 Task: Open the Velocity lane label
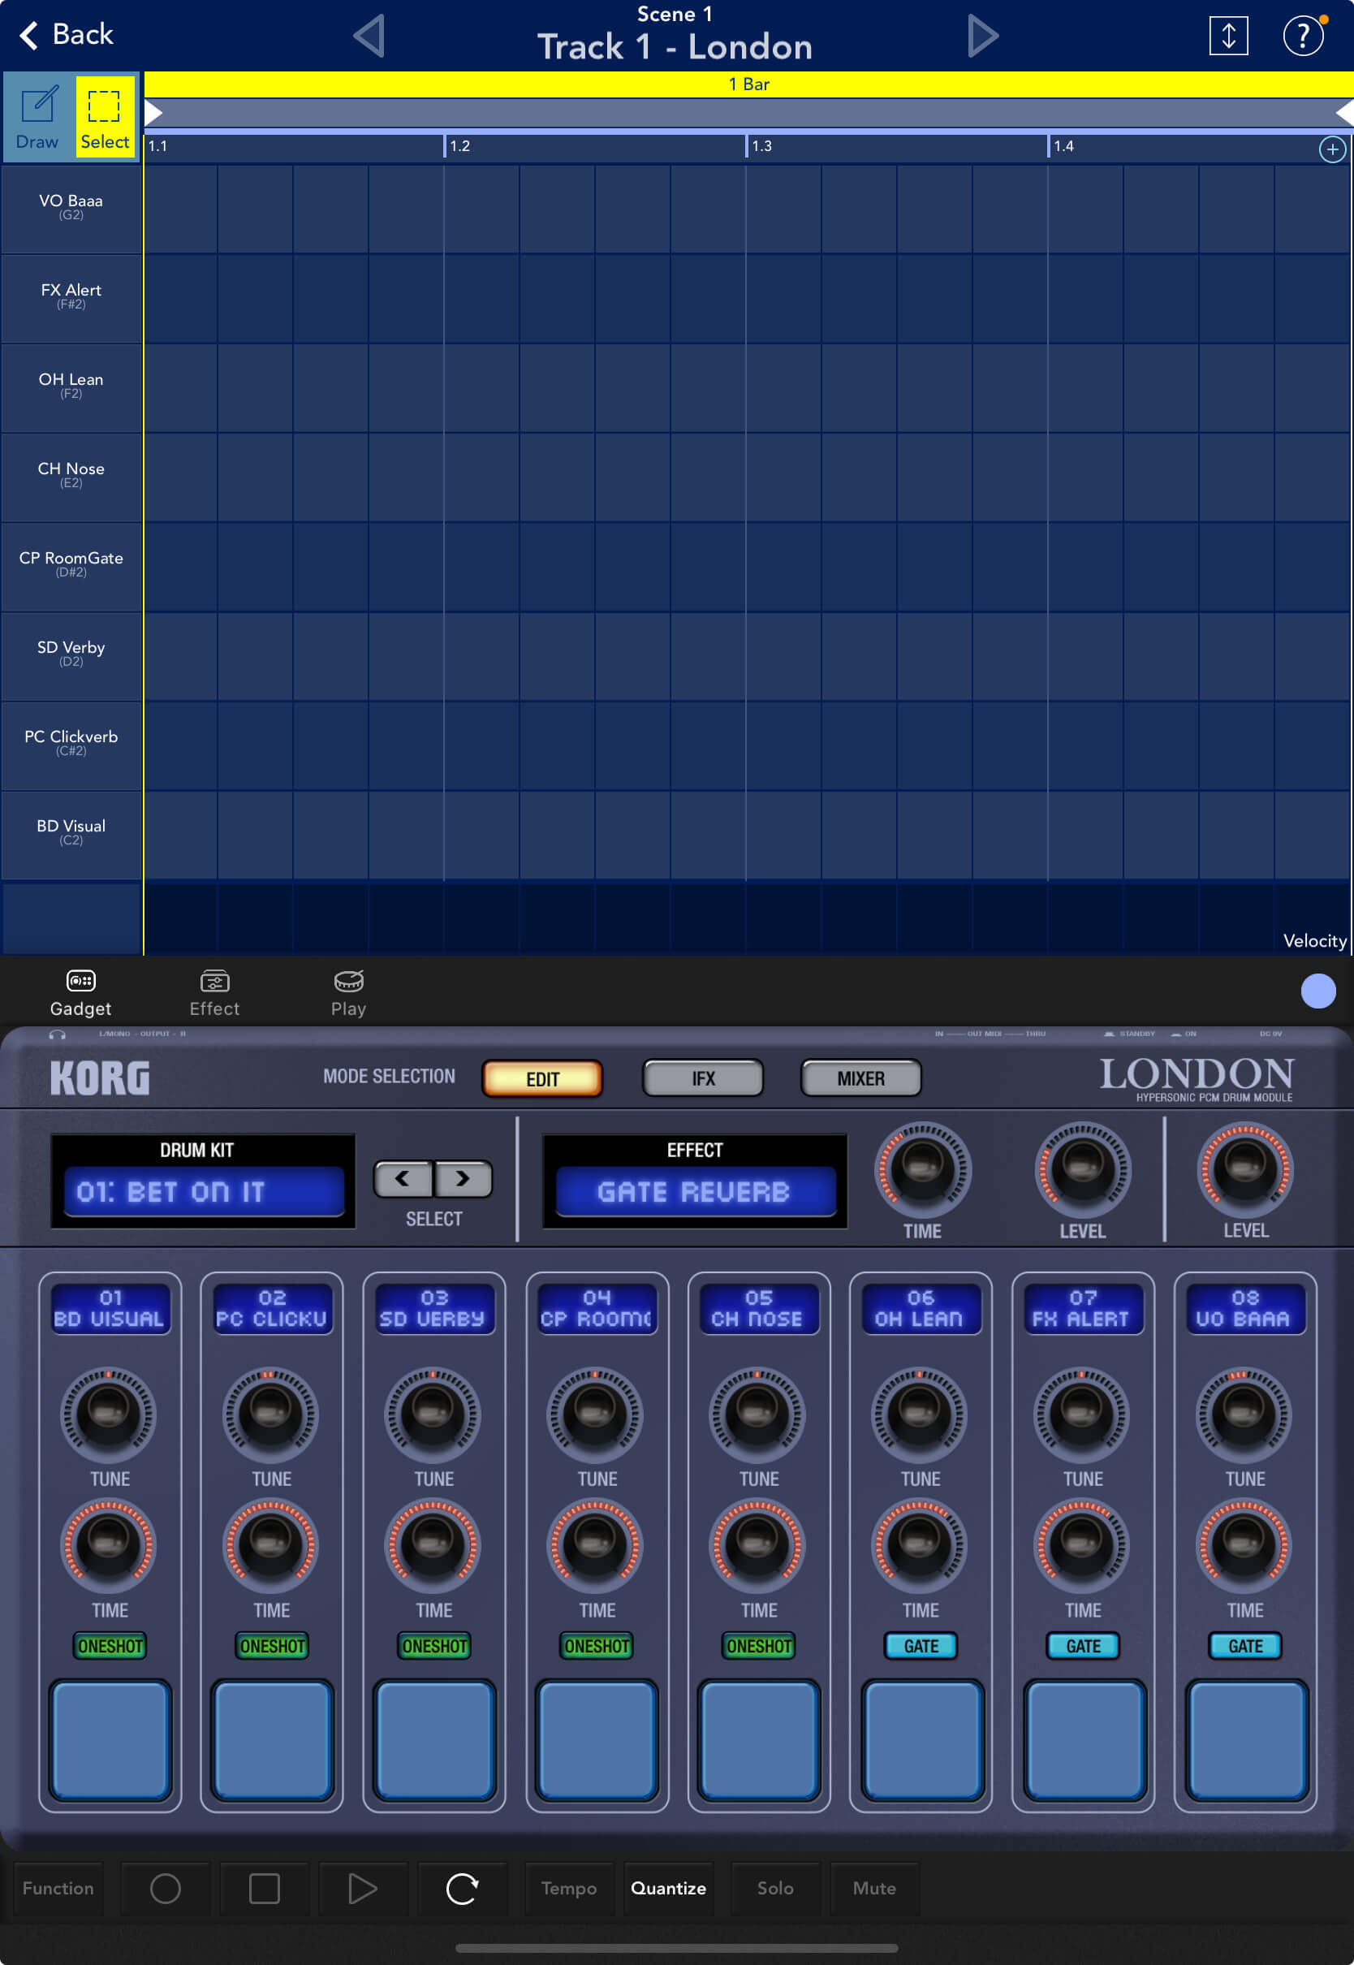[x=1314, y=940]
